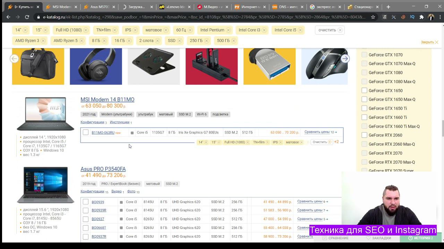Switch to the DNS browser tab
Viewport: 444px width, 249px height.
(x=285, y=7)
